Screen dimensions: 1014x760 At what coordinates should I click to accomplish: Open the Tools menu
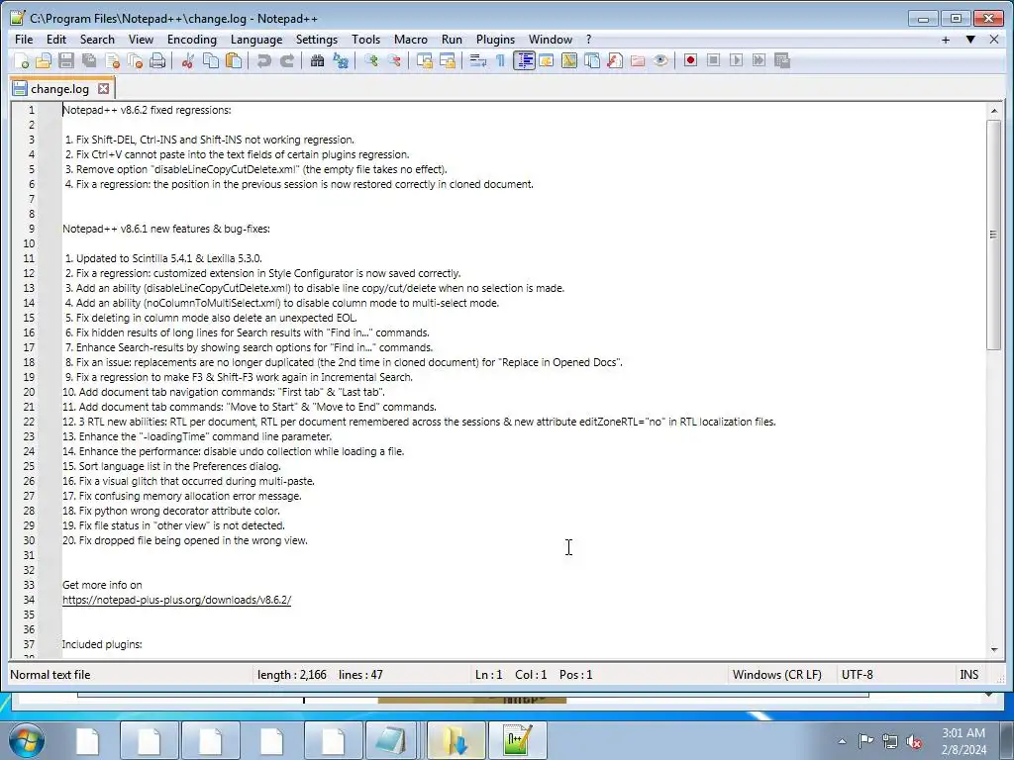click(366, 40)
